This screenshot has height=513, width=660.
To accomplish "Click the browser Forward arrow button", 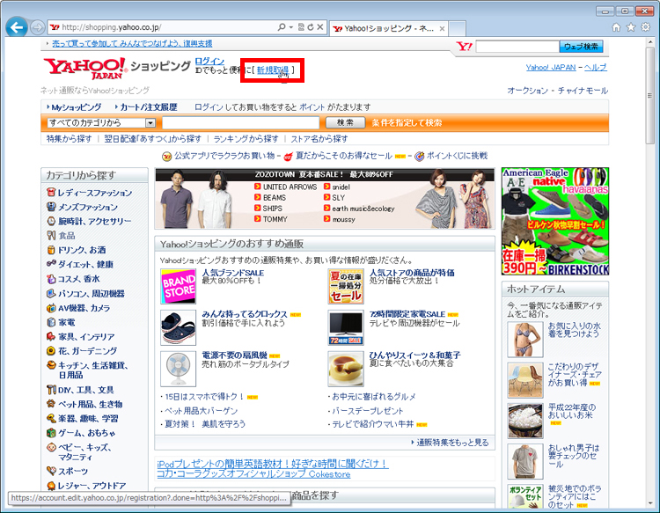I will click(38, 28).
